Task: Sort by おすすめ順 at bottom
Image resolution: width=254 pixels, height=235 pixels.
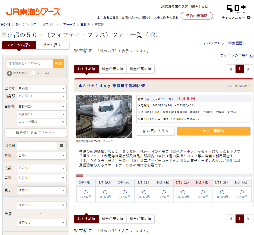Action: [x=86, y=219]
